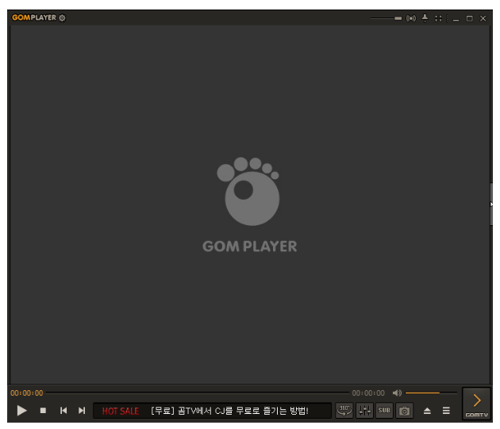Open the HOT SALE banner link

pyautogui.click(x=212, y=411)
